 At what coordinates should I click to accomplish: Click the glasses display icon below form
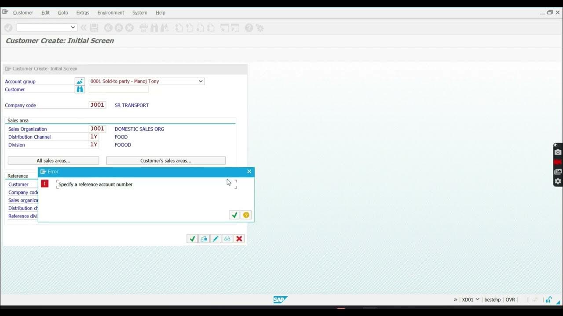227,239
